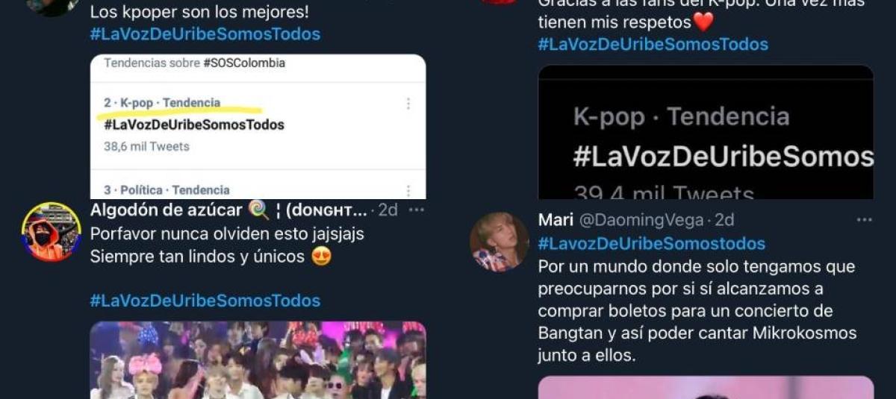Open #LavozDeUribeSomostodos hashtag in Mari's tweet
The height and width of the screenshot is (399, 896).
651,243
